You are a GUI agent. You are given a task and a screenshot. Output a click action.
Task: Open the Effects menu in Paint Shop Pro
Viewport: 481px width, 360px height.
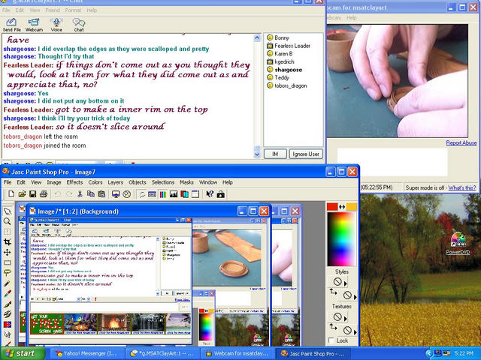click(74, 182)
